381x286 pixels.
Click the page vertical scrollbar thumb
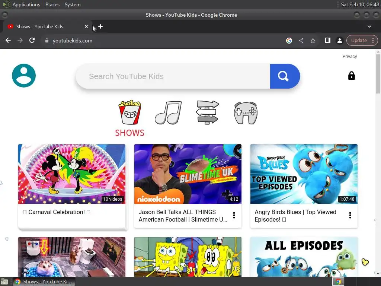[x=378, y=74]
